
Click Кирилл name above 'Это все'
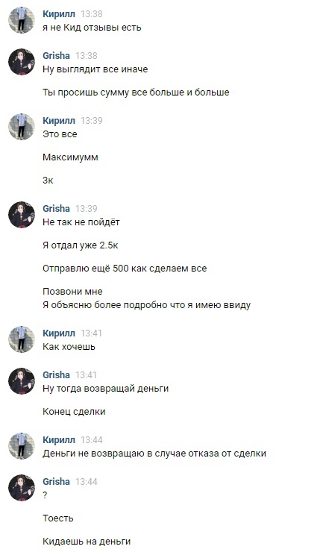click(59, 121)
